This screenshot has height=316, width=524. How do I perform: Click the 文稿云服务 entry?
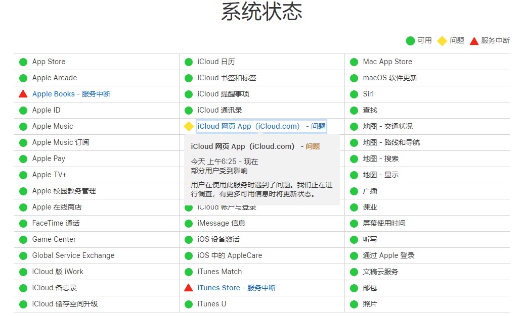point(381,272)
